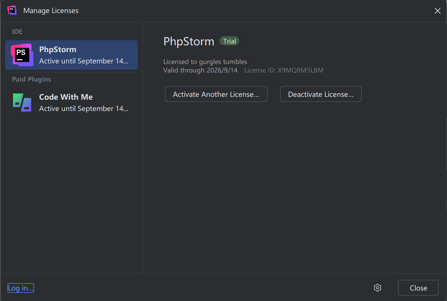447x301 pixels.
Task: Click the 'Active until September 14...' text under Code With Me
Action: pyautogui.click(x=84, y=108)
